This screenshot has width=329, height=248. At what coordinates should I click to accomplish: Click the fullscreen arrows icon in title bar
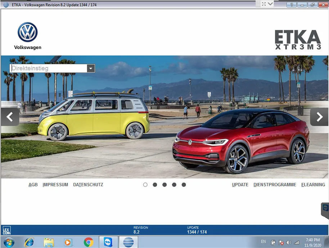264,4
